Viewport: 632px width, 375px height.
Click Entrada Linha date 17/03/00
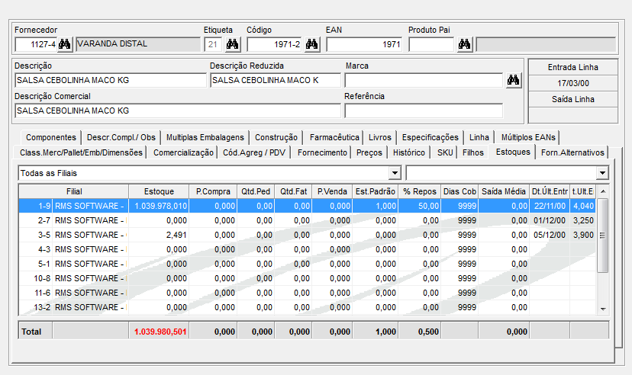click(572, 83)
